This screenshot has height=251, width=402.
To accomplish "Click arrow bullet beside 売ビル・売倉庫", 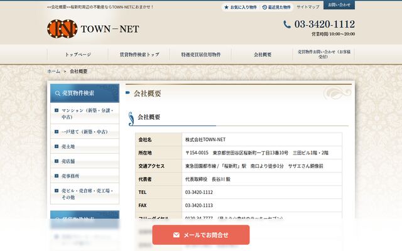I will (x=57, y=191).
